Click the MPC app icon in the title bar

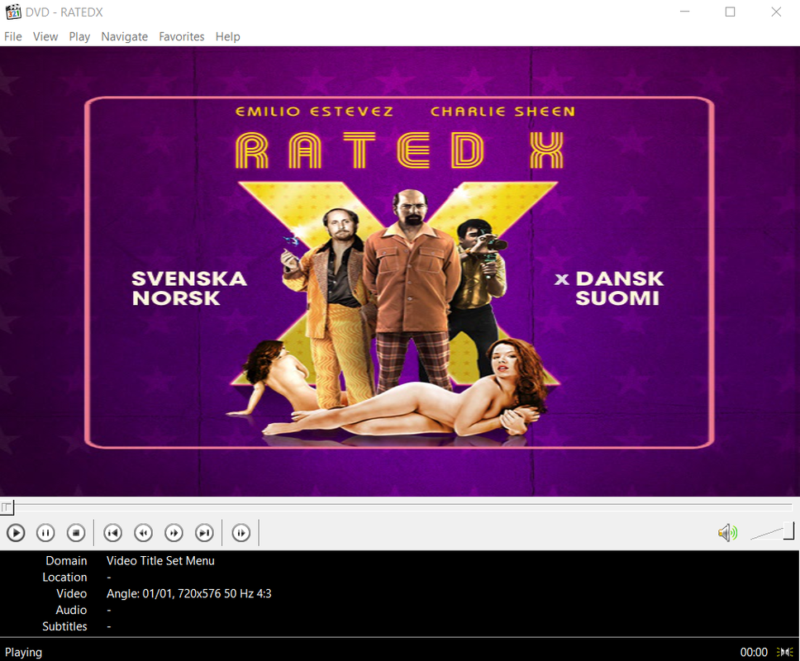(13, 12)
